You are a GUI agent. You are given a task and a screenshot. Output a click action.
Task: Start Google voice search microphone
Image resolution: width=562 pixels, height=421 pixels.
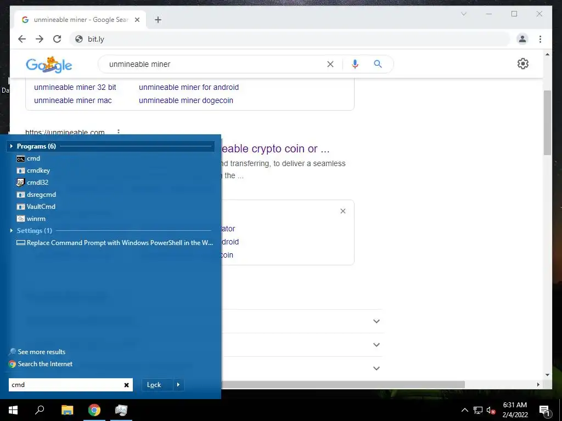coord(355,64)
